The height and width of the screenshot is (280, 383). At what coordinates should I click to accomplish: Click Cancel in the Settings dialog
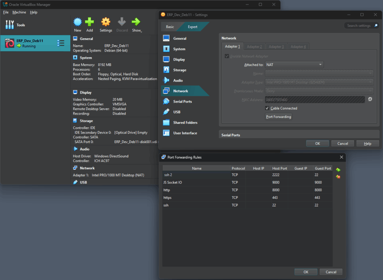tap(343, 143)
